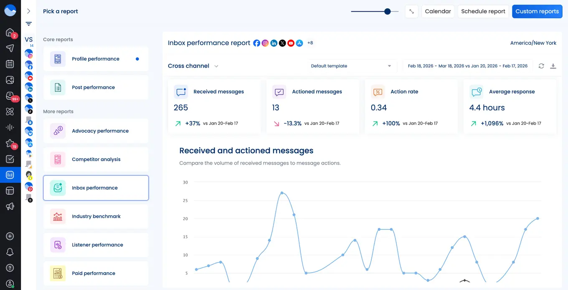Click the download report icon near date range
The image size is (568, 290).
click(553, 66)
